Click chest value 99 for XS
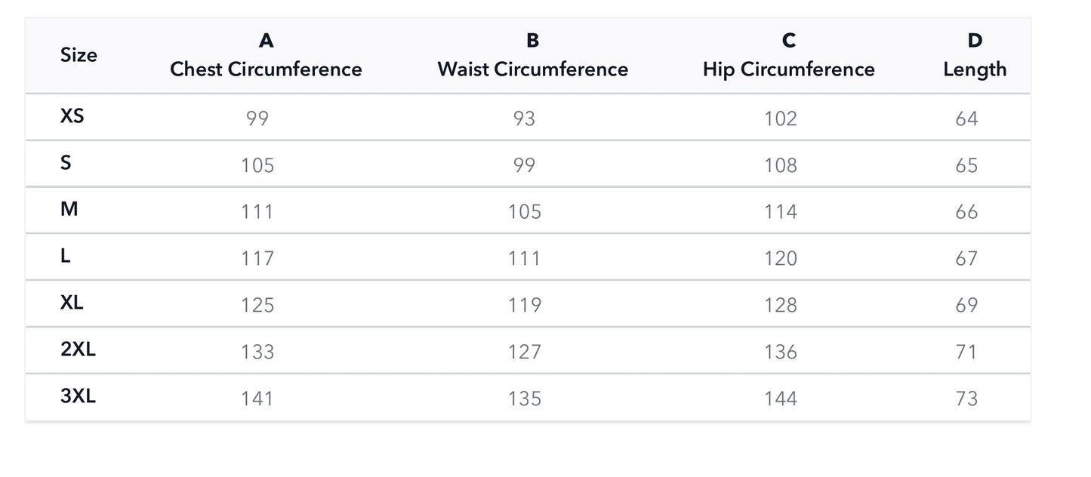The height and width of the screenshot is (477, 1091). click(257, 118)
